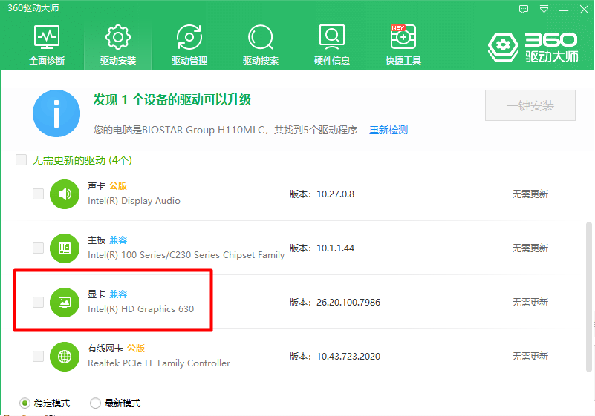595x416 pixels.
Task: Click the Intel 100 Series/C230 Chipset name
Action: coord(186,255)
